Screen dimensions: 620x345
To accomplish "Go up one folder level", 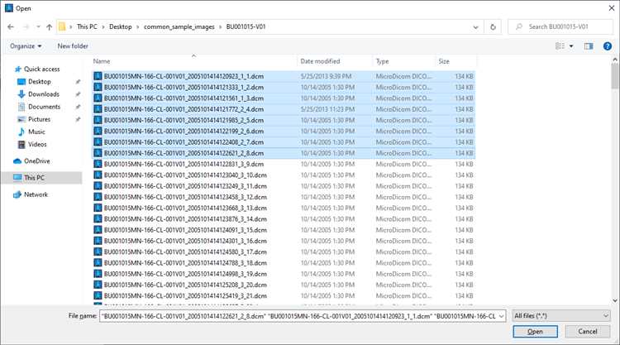I will point(49,27).
